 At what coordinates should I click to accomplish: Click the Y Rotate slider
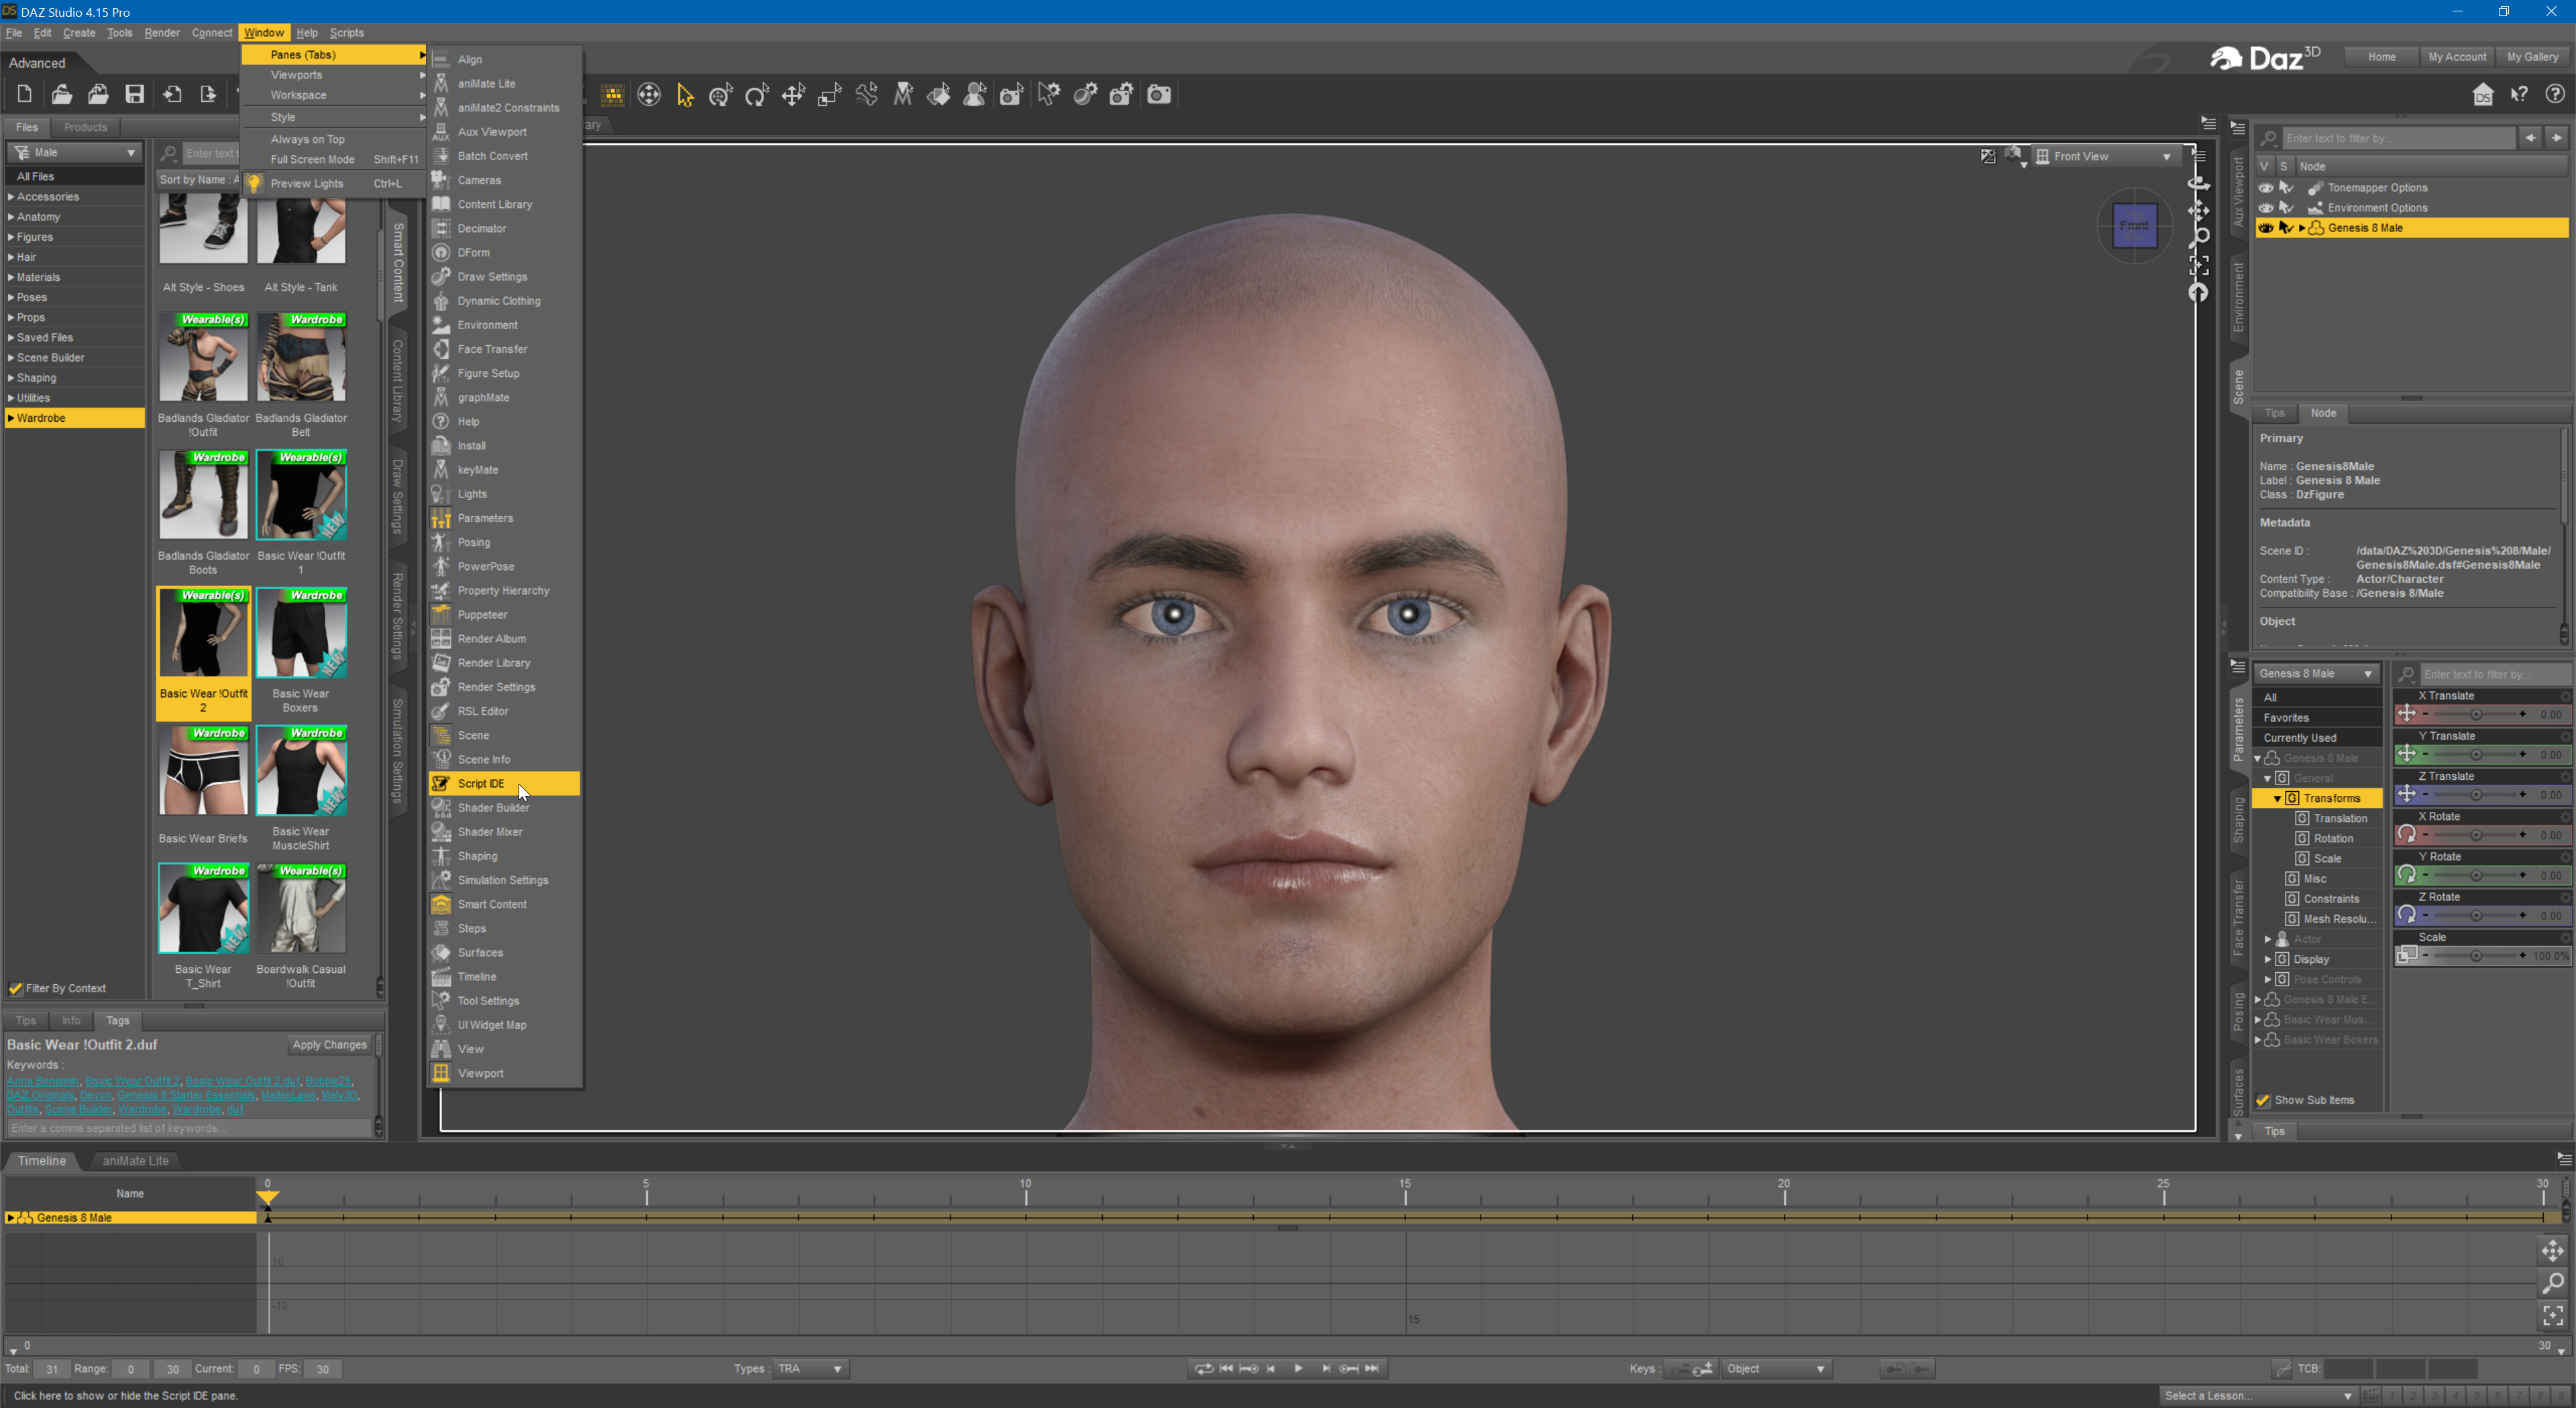point(2476,876)
